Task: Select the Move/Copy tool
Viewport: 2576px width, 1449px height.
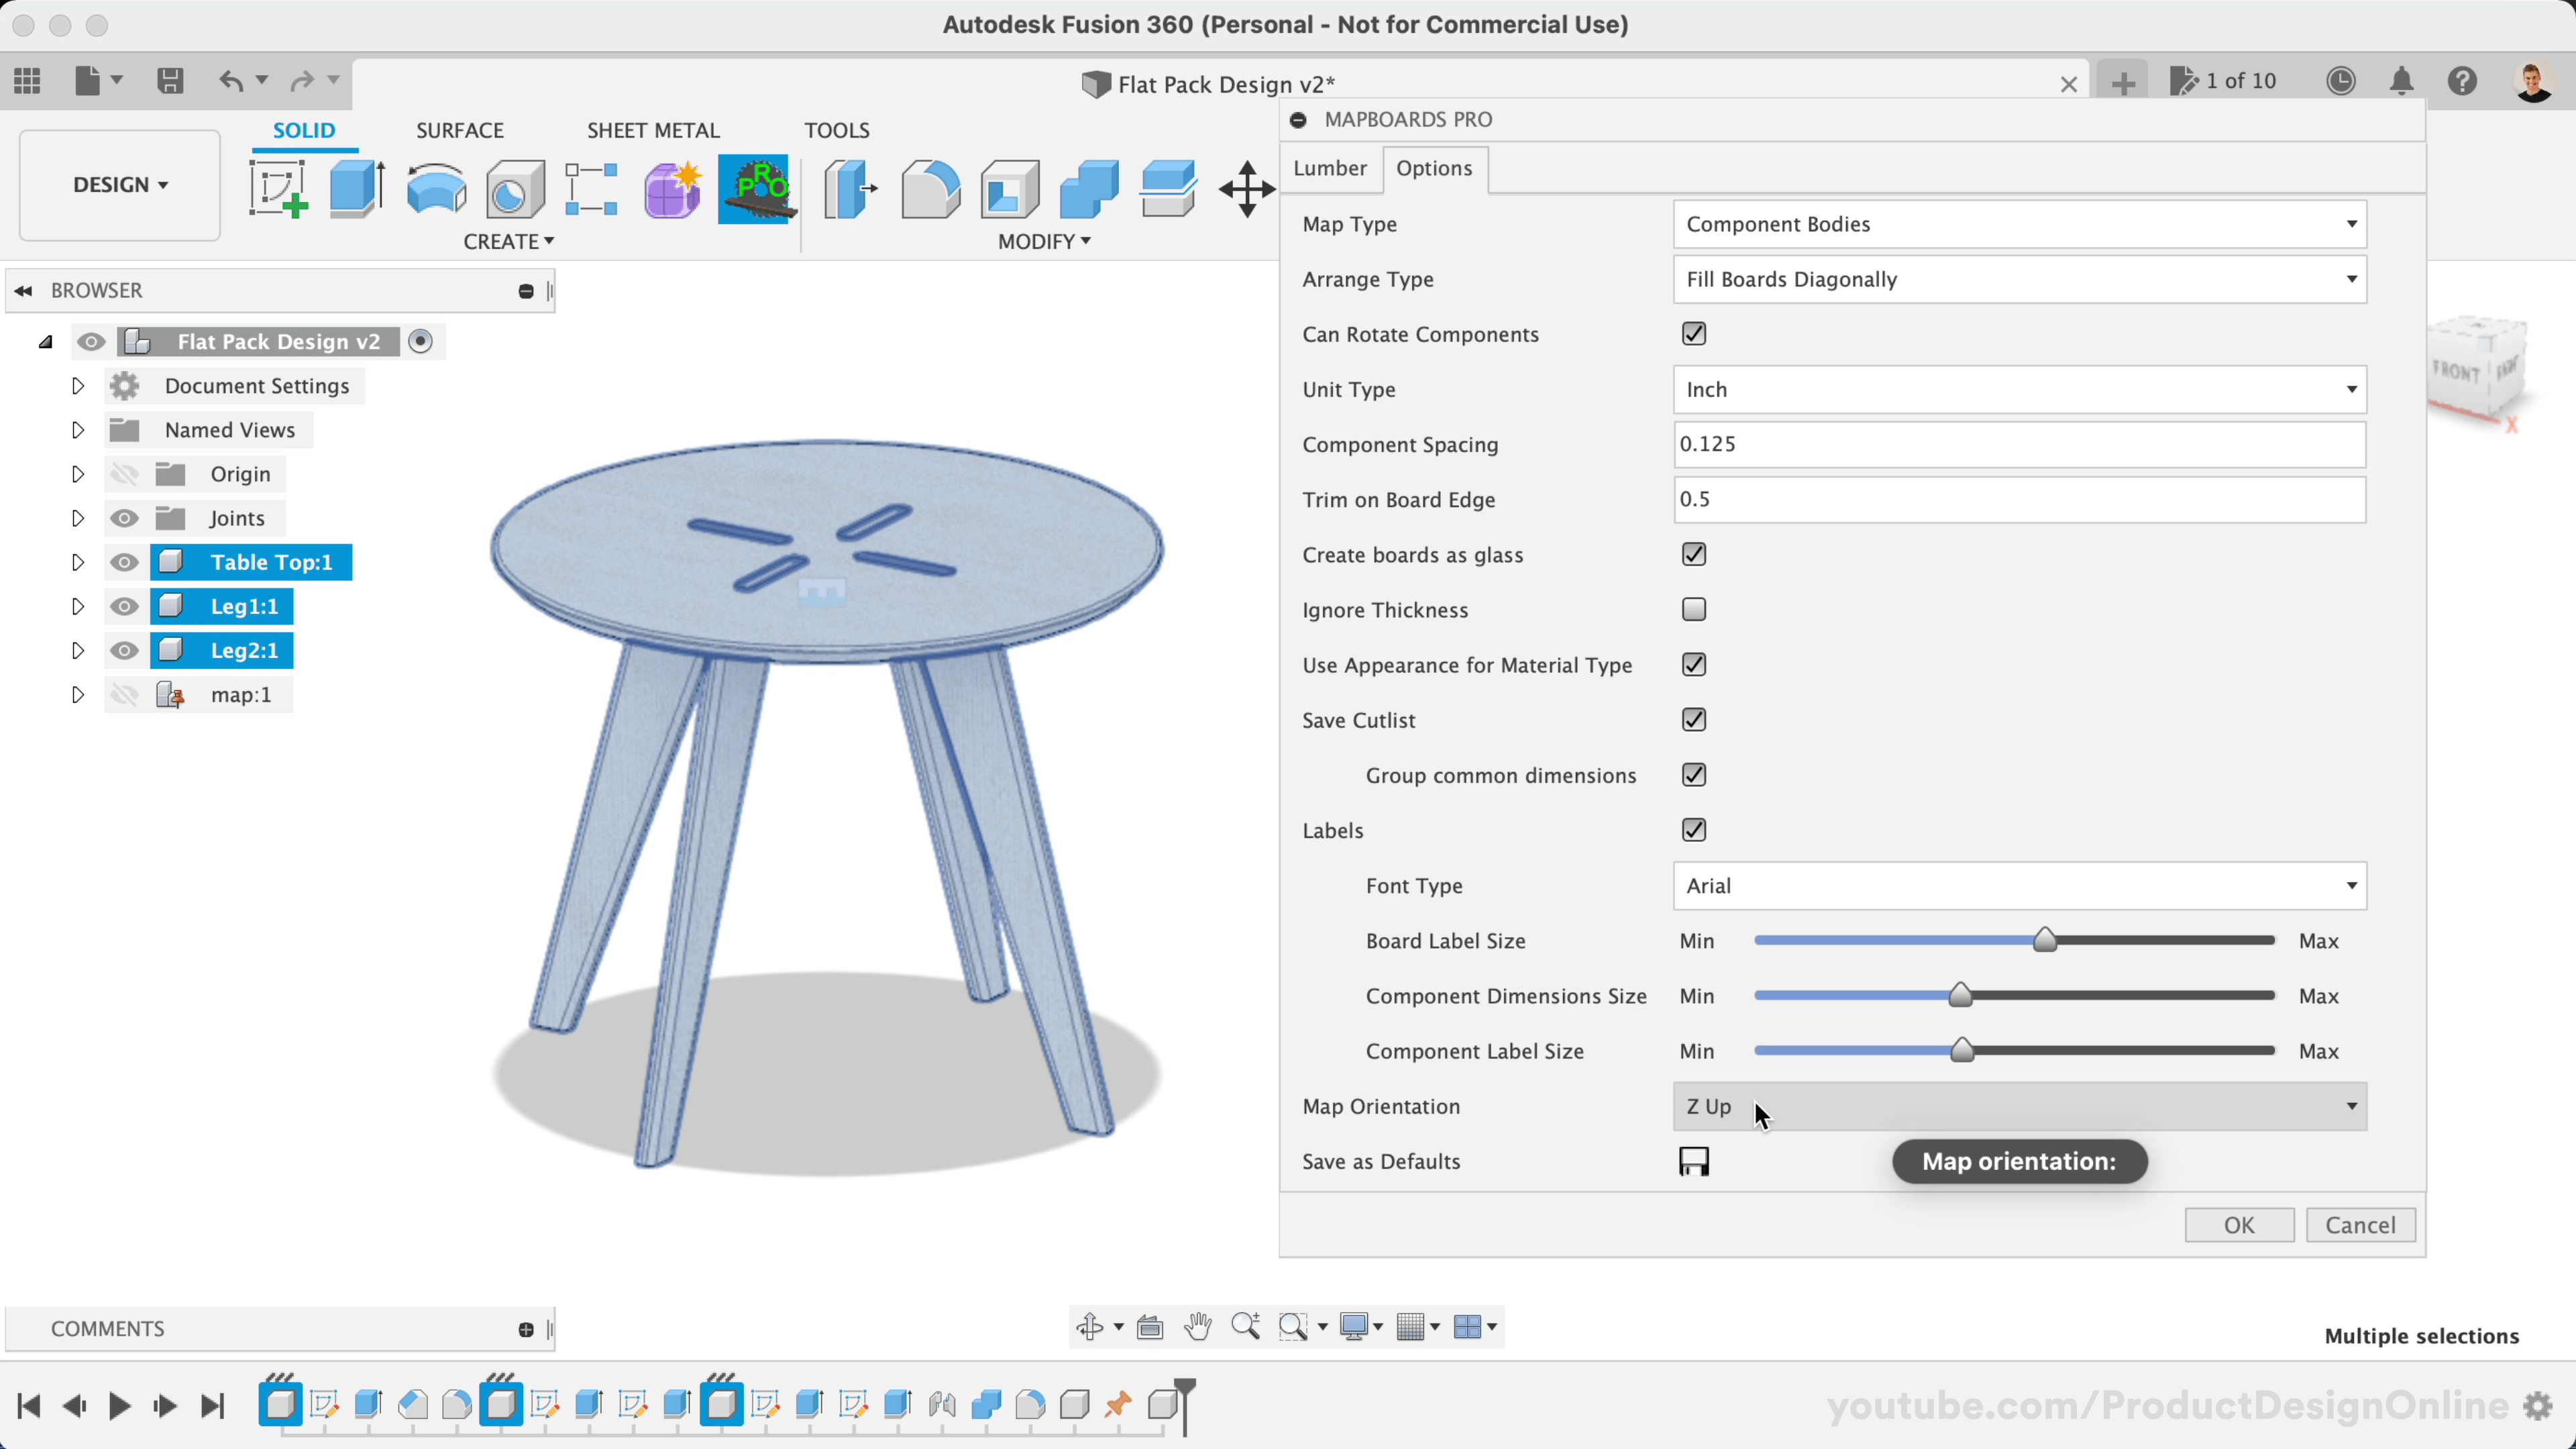Action: pyautogui.click(x=1247, y=189)
